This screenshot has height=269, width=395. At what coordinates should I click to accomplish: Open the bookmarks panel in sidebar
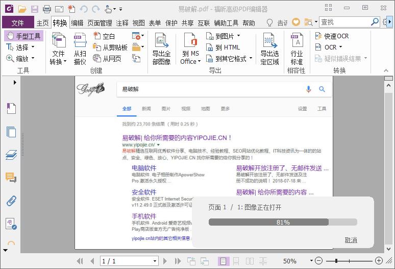[x=11, y=108]
